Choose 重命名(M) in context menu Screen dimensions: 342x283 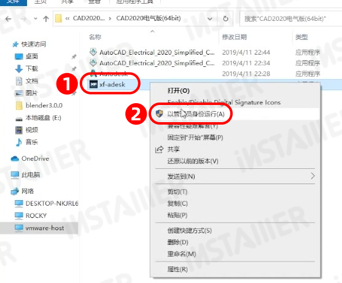(x=235, y=254)
